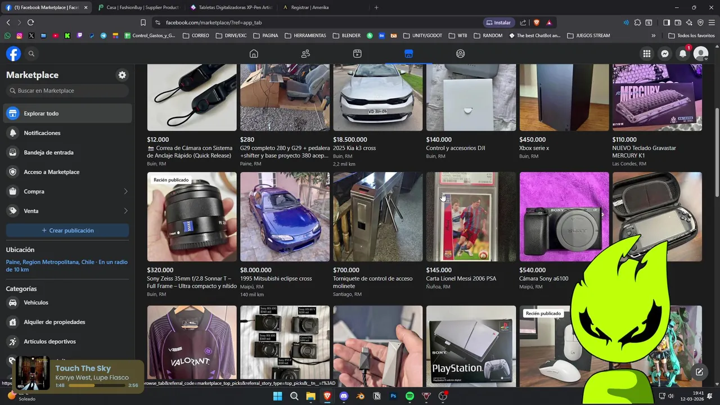Open Spotify from the taskbar
The image size is (720, 405).
click(410, 396)
